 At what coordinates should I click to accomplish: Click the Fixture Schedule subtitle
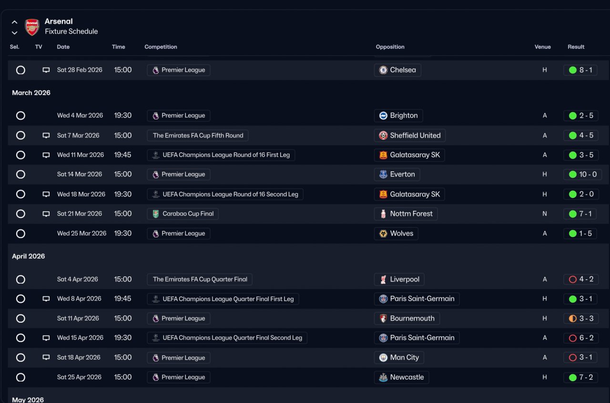[71, 31]
